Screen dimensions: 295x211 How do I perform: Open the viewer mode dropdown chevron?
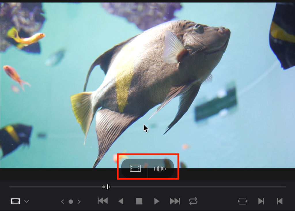pyautogui.click(x=27, y=201)
